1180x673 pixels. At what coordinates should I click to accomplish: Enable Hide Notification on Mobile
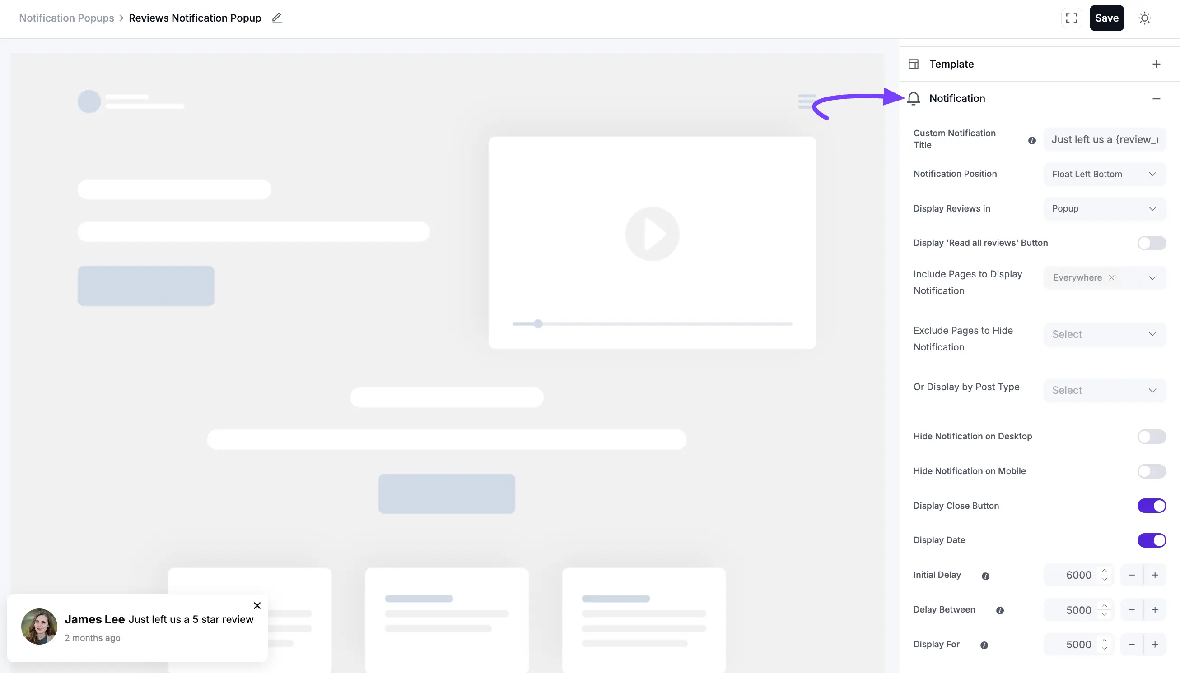pyautogui.click(x=1152, y=471)
